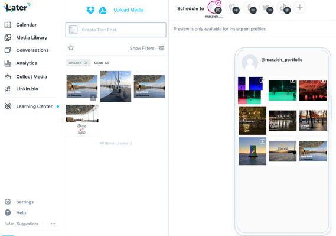Add a Pinterest profile to schedule
Viewport: 336px width, 236px height.
[x=233, y=8]
